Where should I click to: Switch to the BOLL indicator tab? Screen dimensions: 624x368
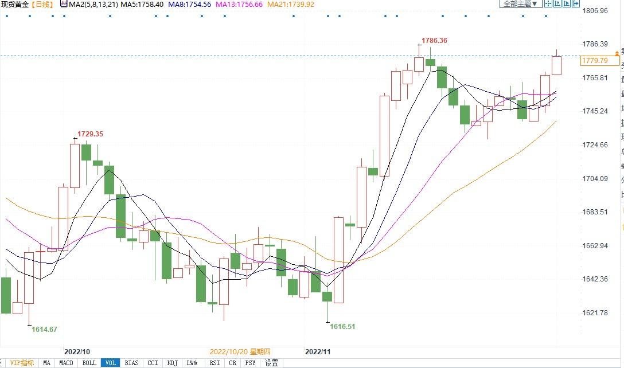pyautogui.click(x=89, y=363)
